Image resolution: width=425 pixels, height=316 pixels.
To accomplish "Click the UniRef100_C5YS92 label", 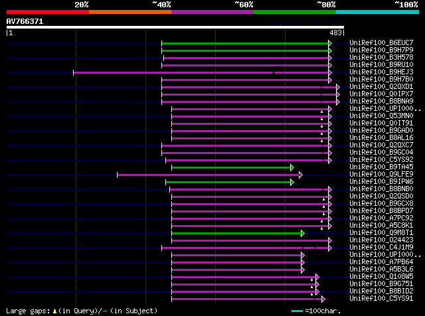I will point(381,160).
